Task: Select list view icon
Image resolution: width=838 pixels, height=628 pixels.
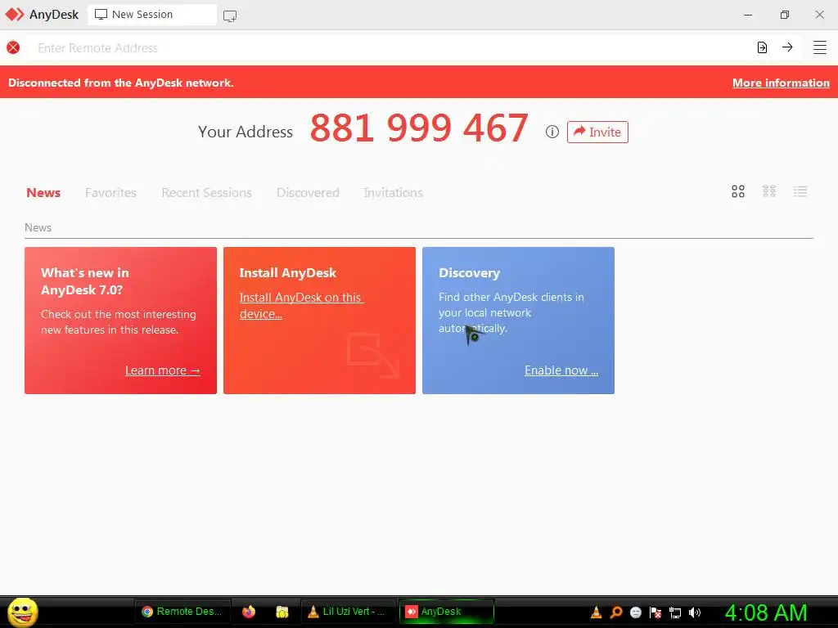Action: point(800,191)
